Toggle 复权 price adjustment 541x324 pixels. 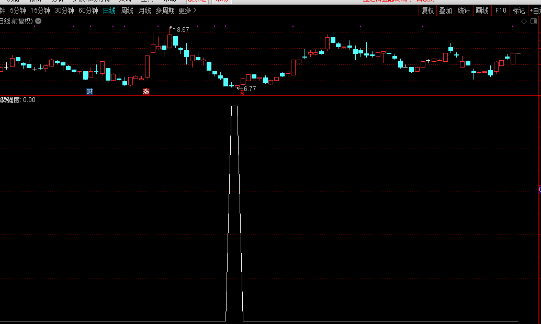coord(427,10)
